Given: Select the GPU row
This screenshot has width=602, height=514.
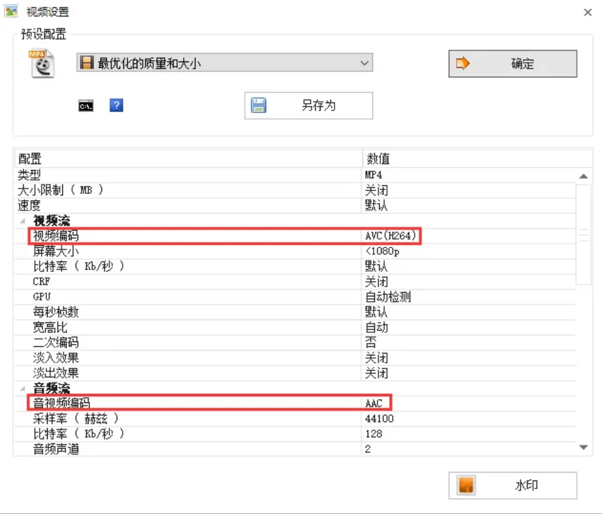Looking at the screenshot, I should click(295, 297).
